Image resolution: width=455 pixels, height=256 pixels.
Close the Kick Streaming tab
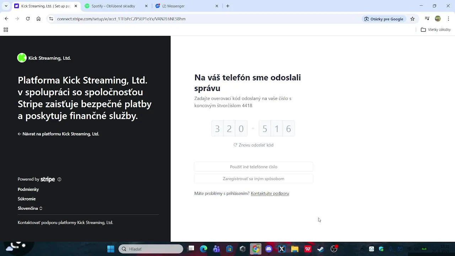pyautogui.click(x=75, y=6)
